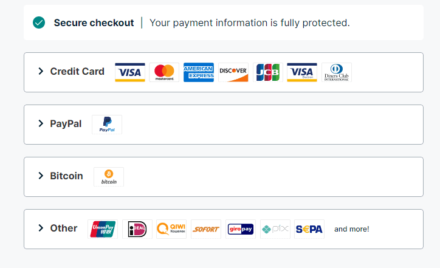Expand the PayPal payment option chevron
This screenshot has width=440, height=268.
click(41, 123)
